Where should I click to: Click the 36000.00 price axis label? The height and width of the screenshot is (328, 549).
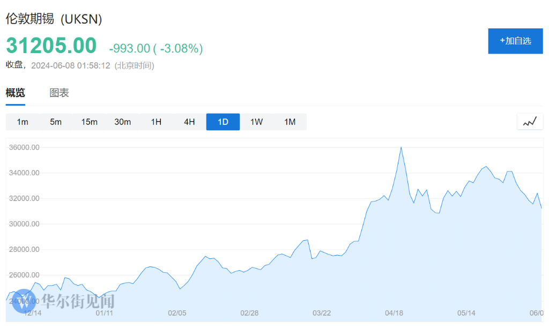coord(26,147)
